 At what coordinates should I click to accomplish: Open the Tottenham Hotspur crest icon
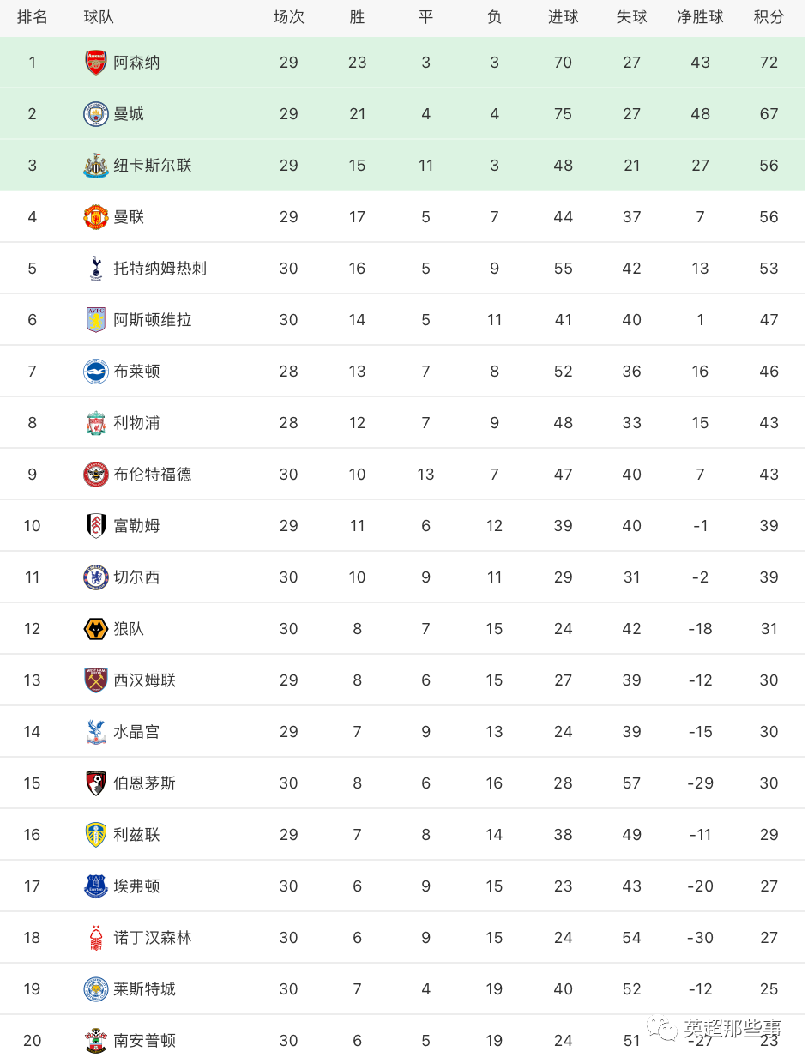point(95,269)
